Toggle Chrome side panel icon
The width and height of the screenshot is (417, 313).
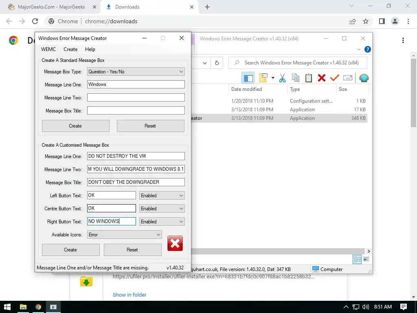click(x=382, y=21)
